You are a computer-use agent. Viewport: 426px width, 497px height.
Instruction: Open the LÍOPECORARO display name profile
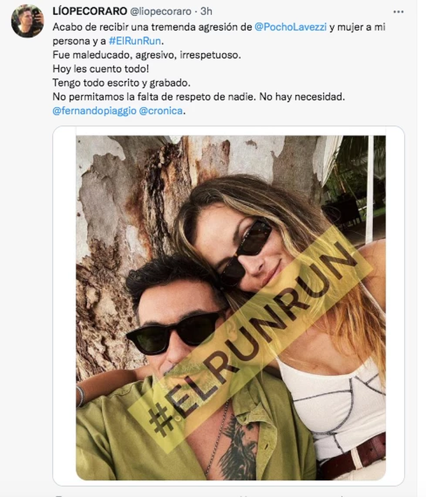89,11
